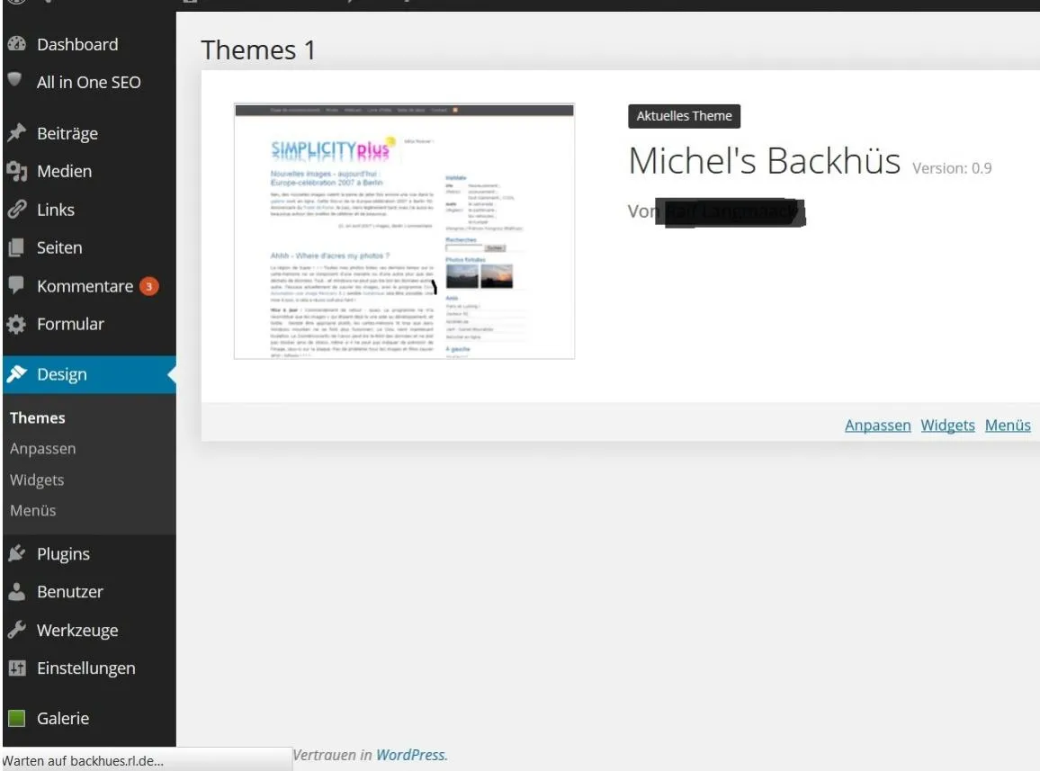Click the Beiträge pushpin icon
1040x771 pixels.
coord(16,133)
